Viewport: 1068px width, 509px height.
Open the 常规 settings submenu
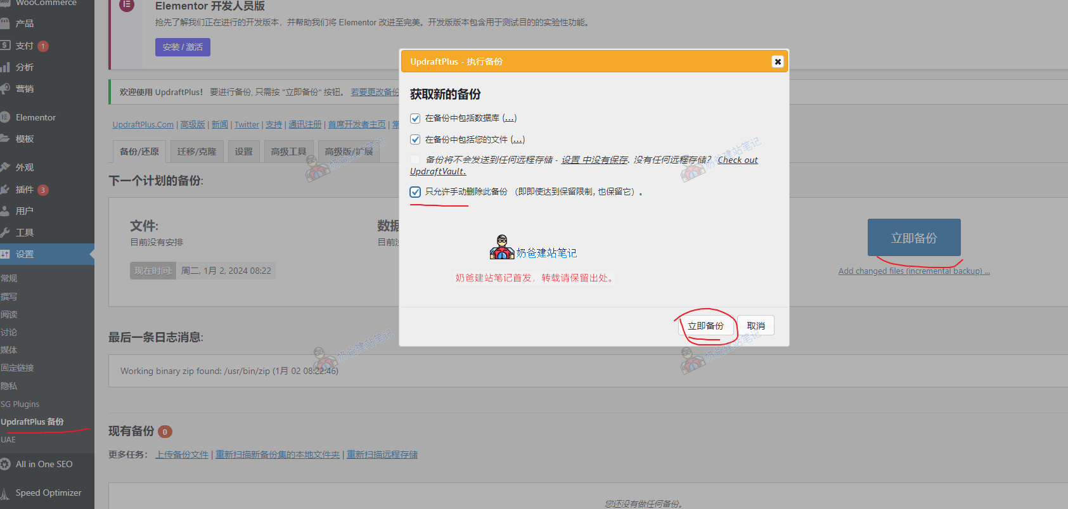[x=9, y=278]
